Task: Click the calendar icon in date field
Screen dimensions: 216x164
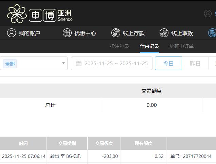Action: pos(79,63)
